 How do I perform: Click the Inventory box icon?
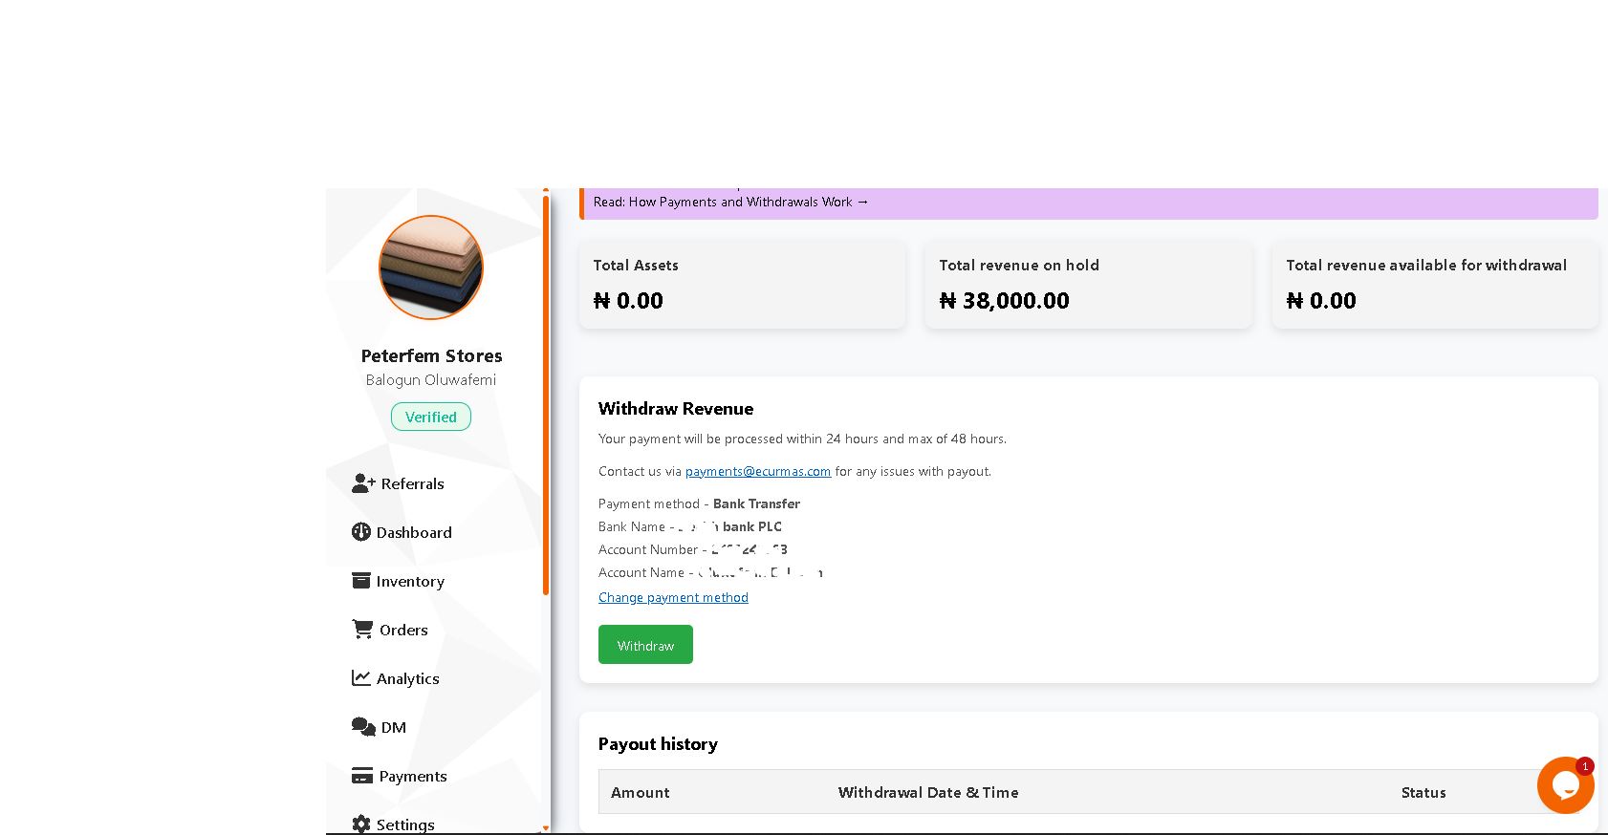click(360, 581)
